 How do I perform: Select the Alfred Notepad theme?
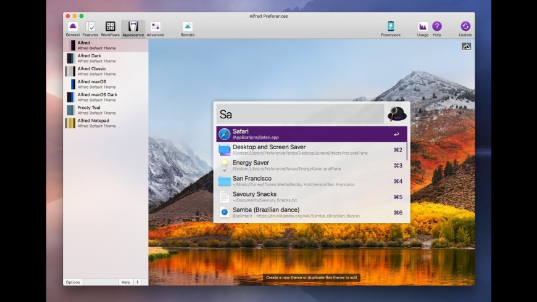[x=93, y=123]
